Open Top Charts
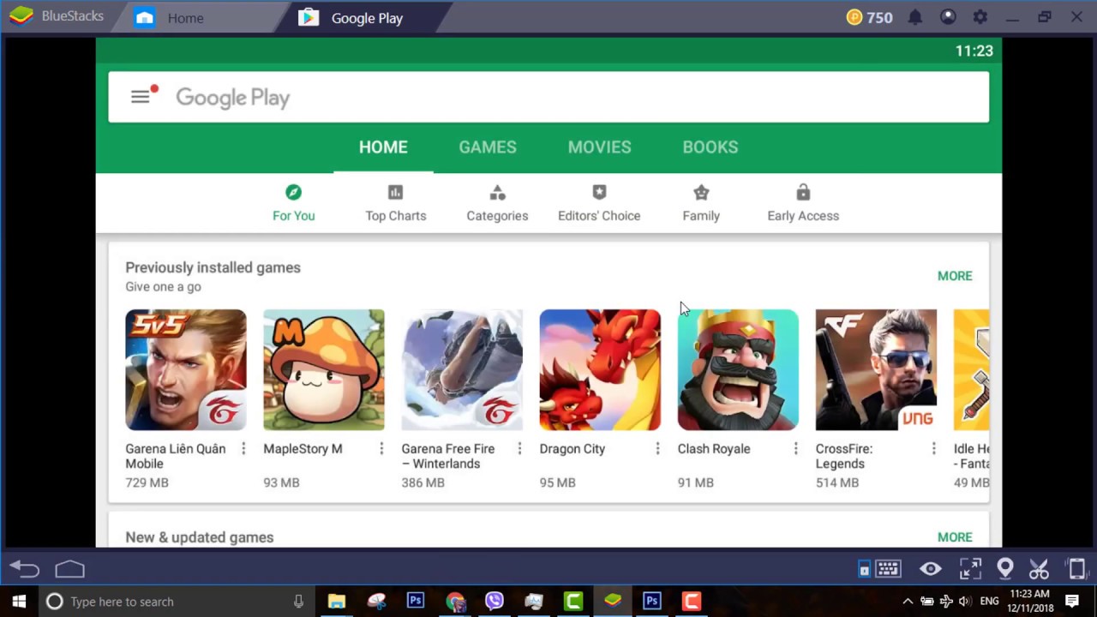The height and width of the screenshot is (617, 1097). tap(396, 203)
